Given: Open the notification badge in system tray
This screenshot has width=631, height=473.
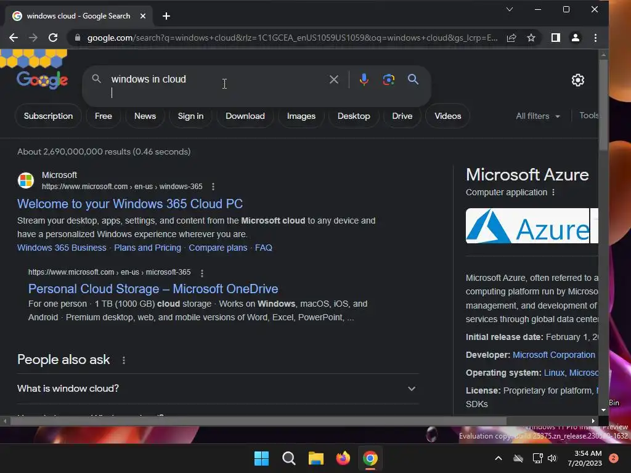Looking at the screenshot, I should coord(614,458).
